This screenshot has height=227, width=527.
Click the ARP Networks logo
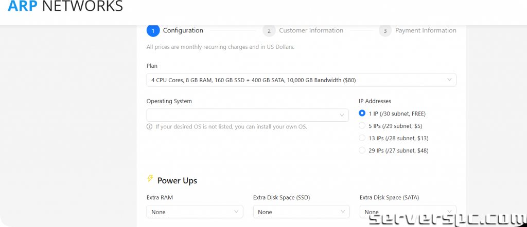click(x=65, y=7)
